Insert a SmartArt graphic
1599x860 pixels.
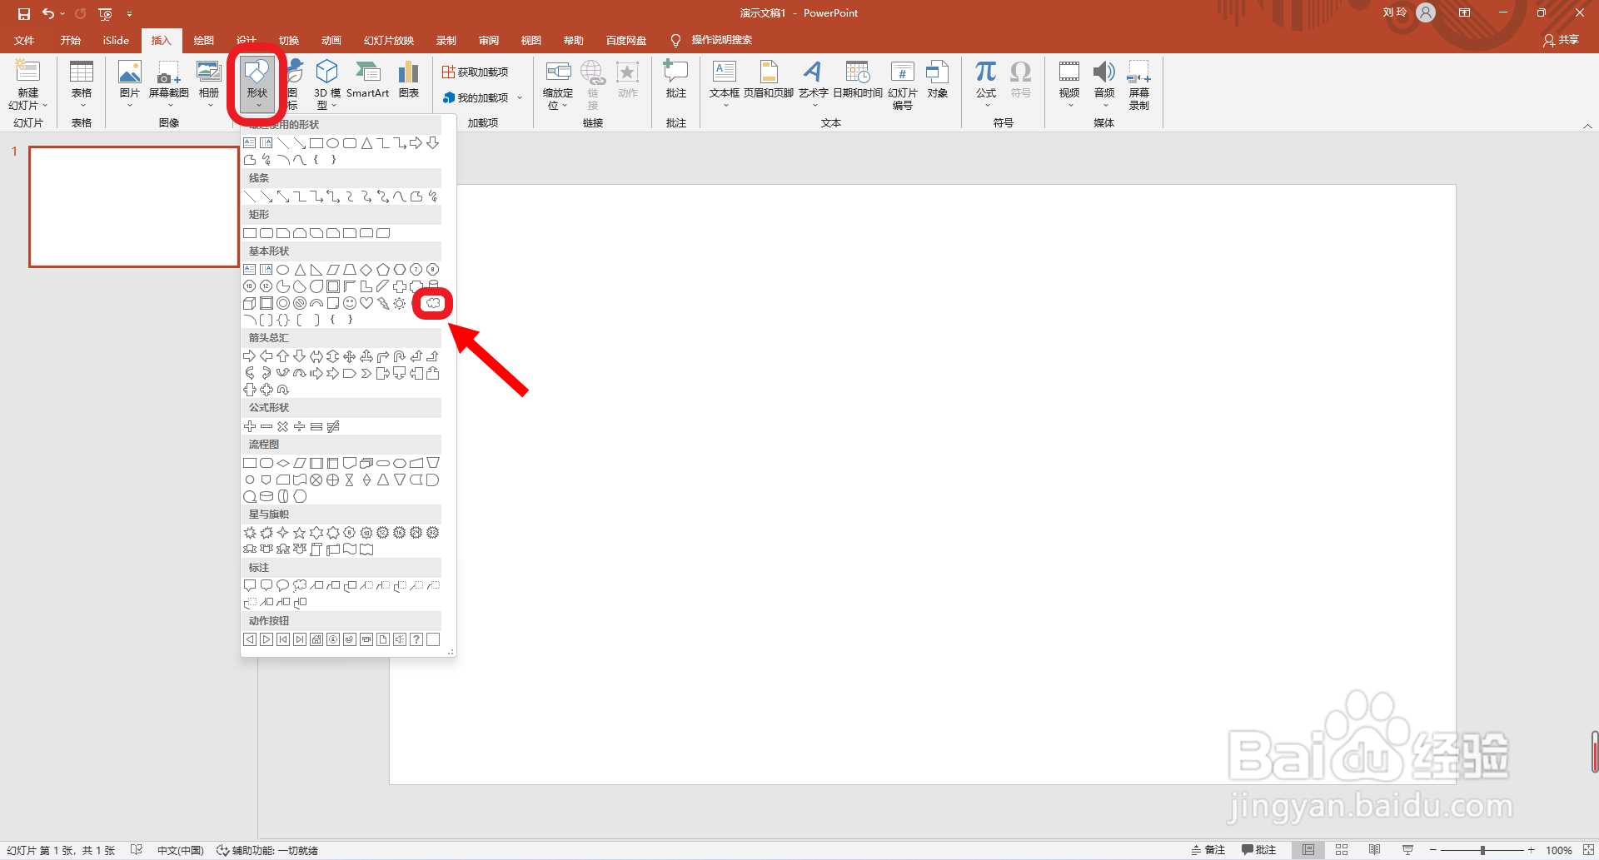(x=367, y=80)
